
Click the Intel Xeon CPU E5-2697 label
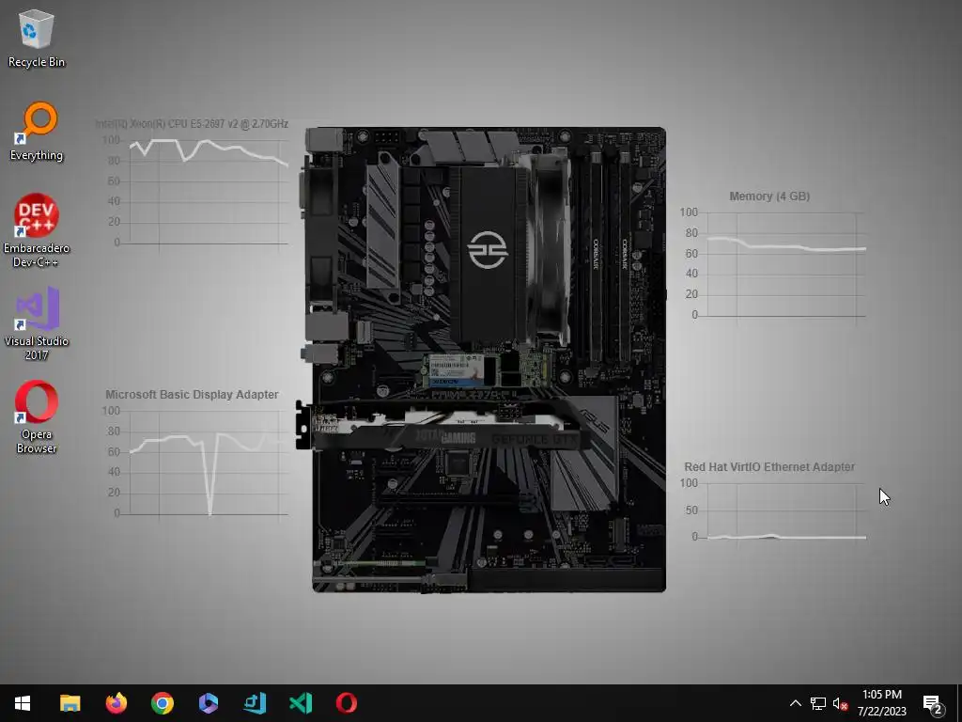tap(192, 124)
